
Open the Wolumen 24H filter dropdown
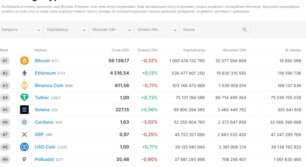tap(111, 30)
